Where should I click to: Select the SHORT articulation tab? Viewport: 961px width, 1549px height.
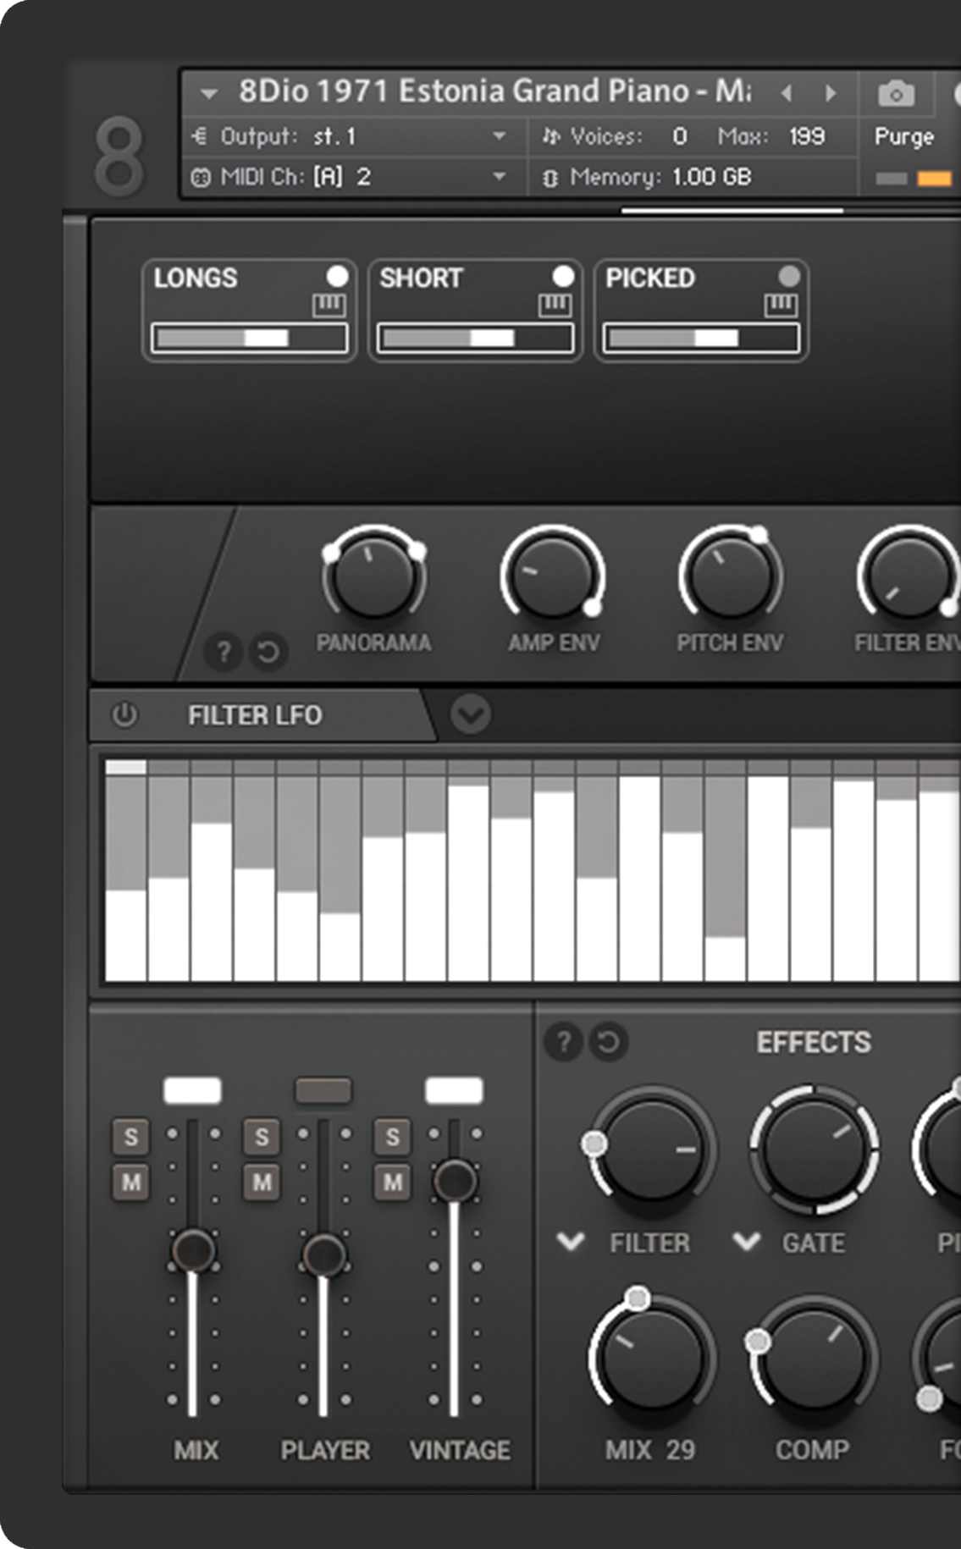[x=421, y=278]
